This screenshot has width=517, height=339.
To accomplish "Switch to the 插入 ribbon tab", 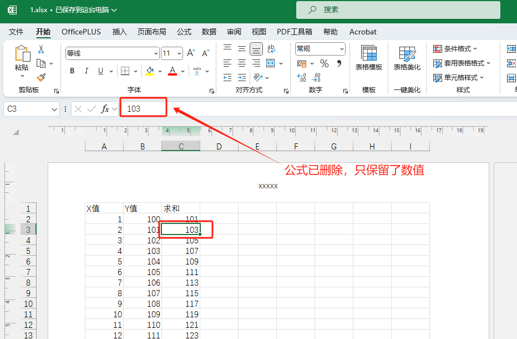I will tap(119, 32).
